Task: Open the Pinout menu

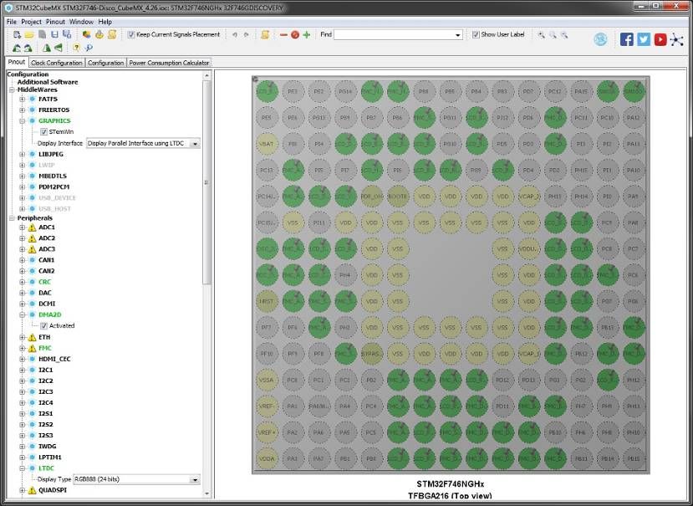Action: point(56,22)
